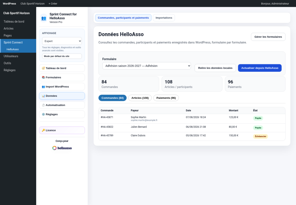
Task: Click order number #HA-45822
Action: tap(107, 127)
